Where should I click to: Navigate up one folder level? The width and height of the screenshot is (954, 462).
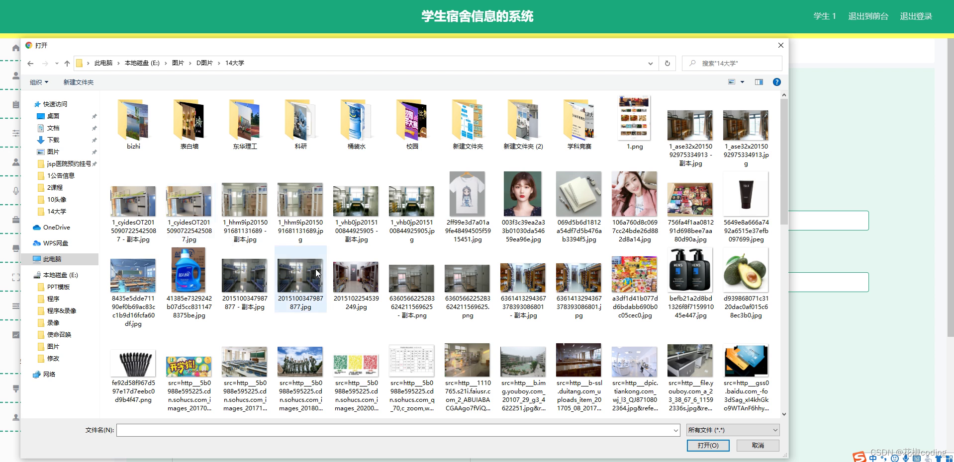click(x=67, y=63)
